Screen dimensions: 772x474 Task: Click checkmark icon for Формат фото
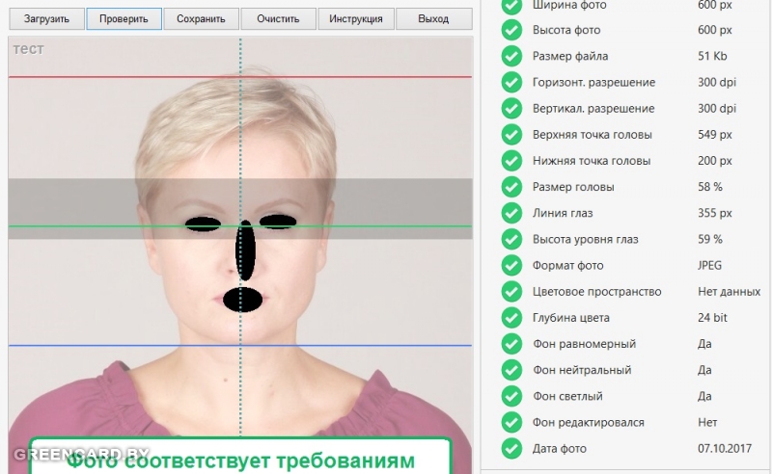click(x=511, y=265)
